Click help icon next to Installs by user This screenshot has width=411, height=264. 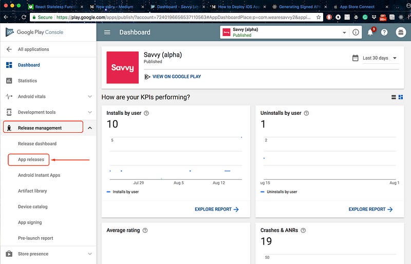tap(146, 113)
